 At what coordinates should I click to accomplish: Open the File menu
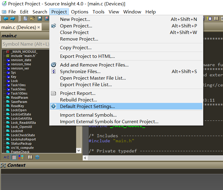pyautogui.click(x=12, y=12)
